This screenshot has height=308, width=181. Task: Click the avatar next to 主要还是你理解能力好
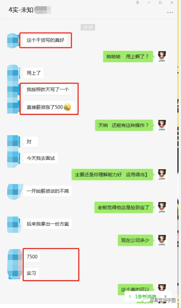tap(162, 175)
